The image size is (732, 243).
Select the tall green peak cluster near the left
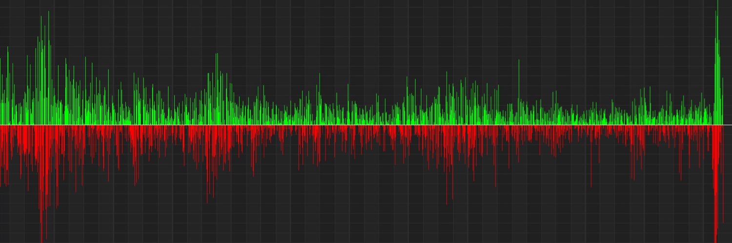(44, 68)
